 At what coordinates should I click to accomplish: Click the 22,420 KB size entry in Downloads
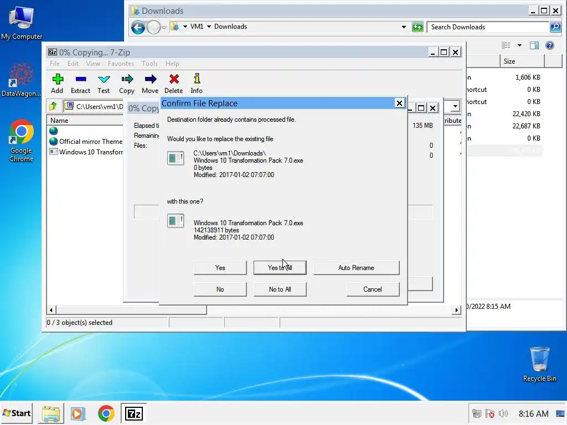(526, 114)
